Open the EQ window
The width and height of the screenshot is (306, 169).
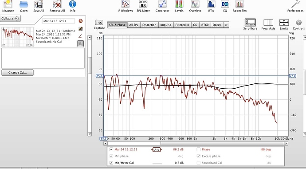coord(225,6)
